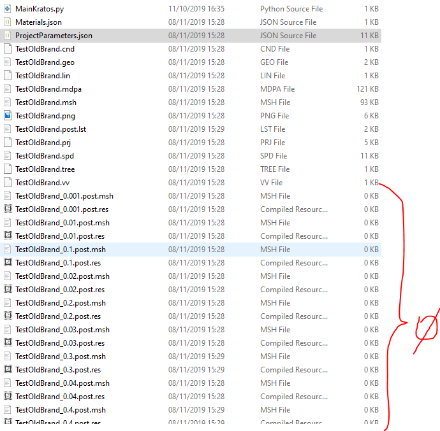This screenshot has width=440, height=431.
Task: Select the TestOldBrand.prj file name
Action: pyautogui.click(x=43, y=143)
